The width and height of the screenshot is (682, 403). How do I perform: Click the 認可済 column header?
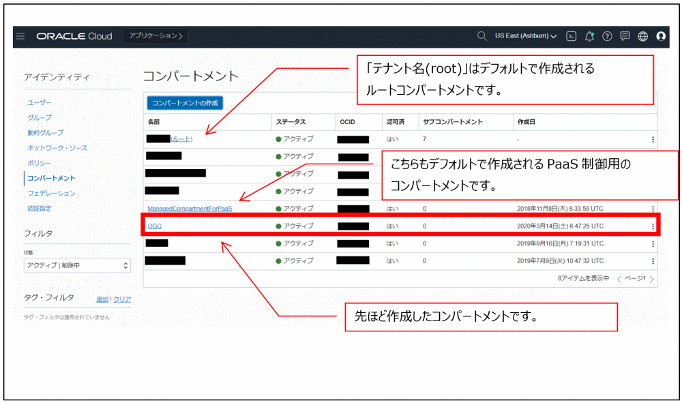click(x=396, y=122)
